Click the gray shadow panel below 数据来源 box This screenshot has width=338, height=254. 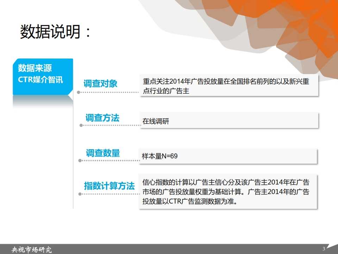point(43,102)
